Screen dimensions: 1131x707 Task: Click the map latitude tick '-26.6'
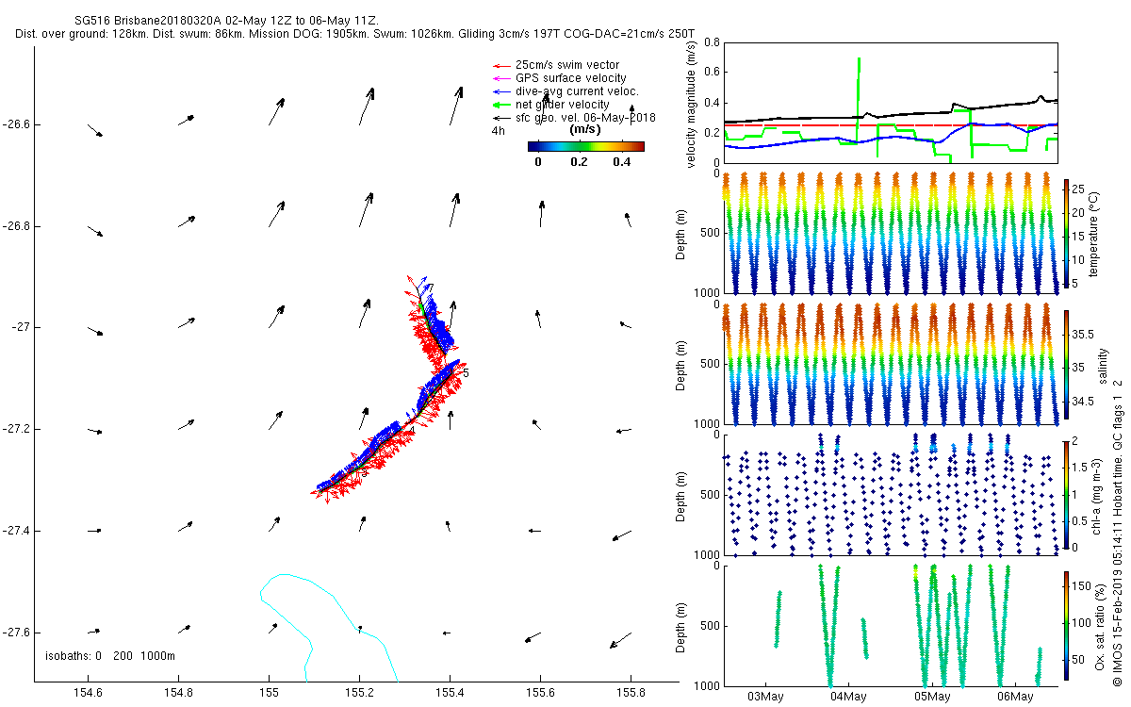[16, 124]
